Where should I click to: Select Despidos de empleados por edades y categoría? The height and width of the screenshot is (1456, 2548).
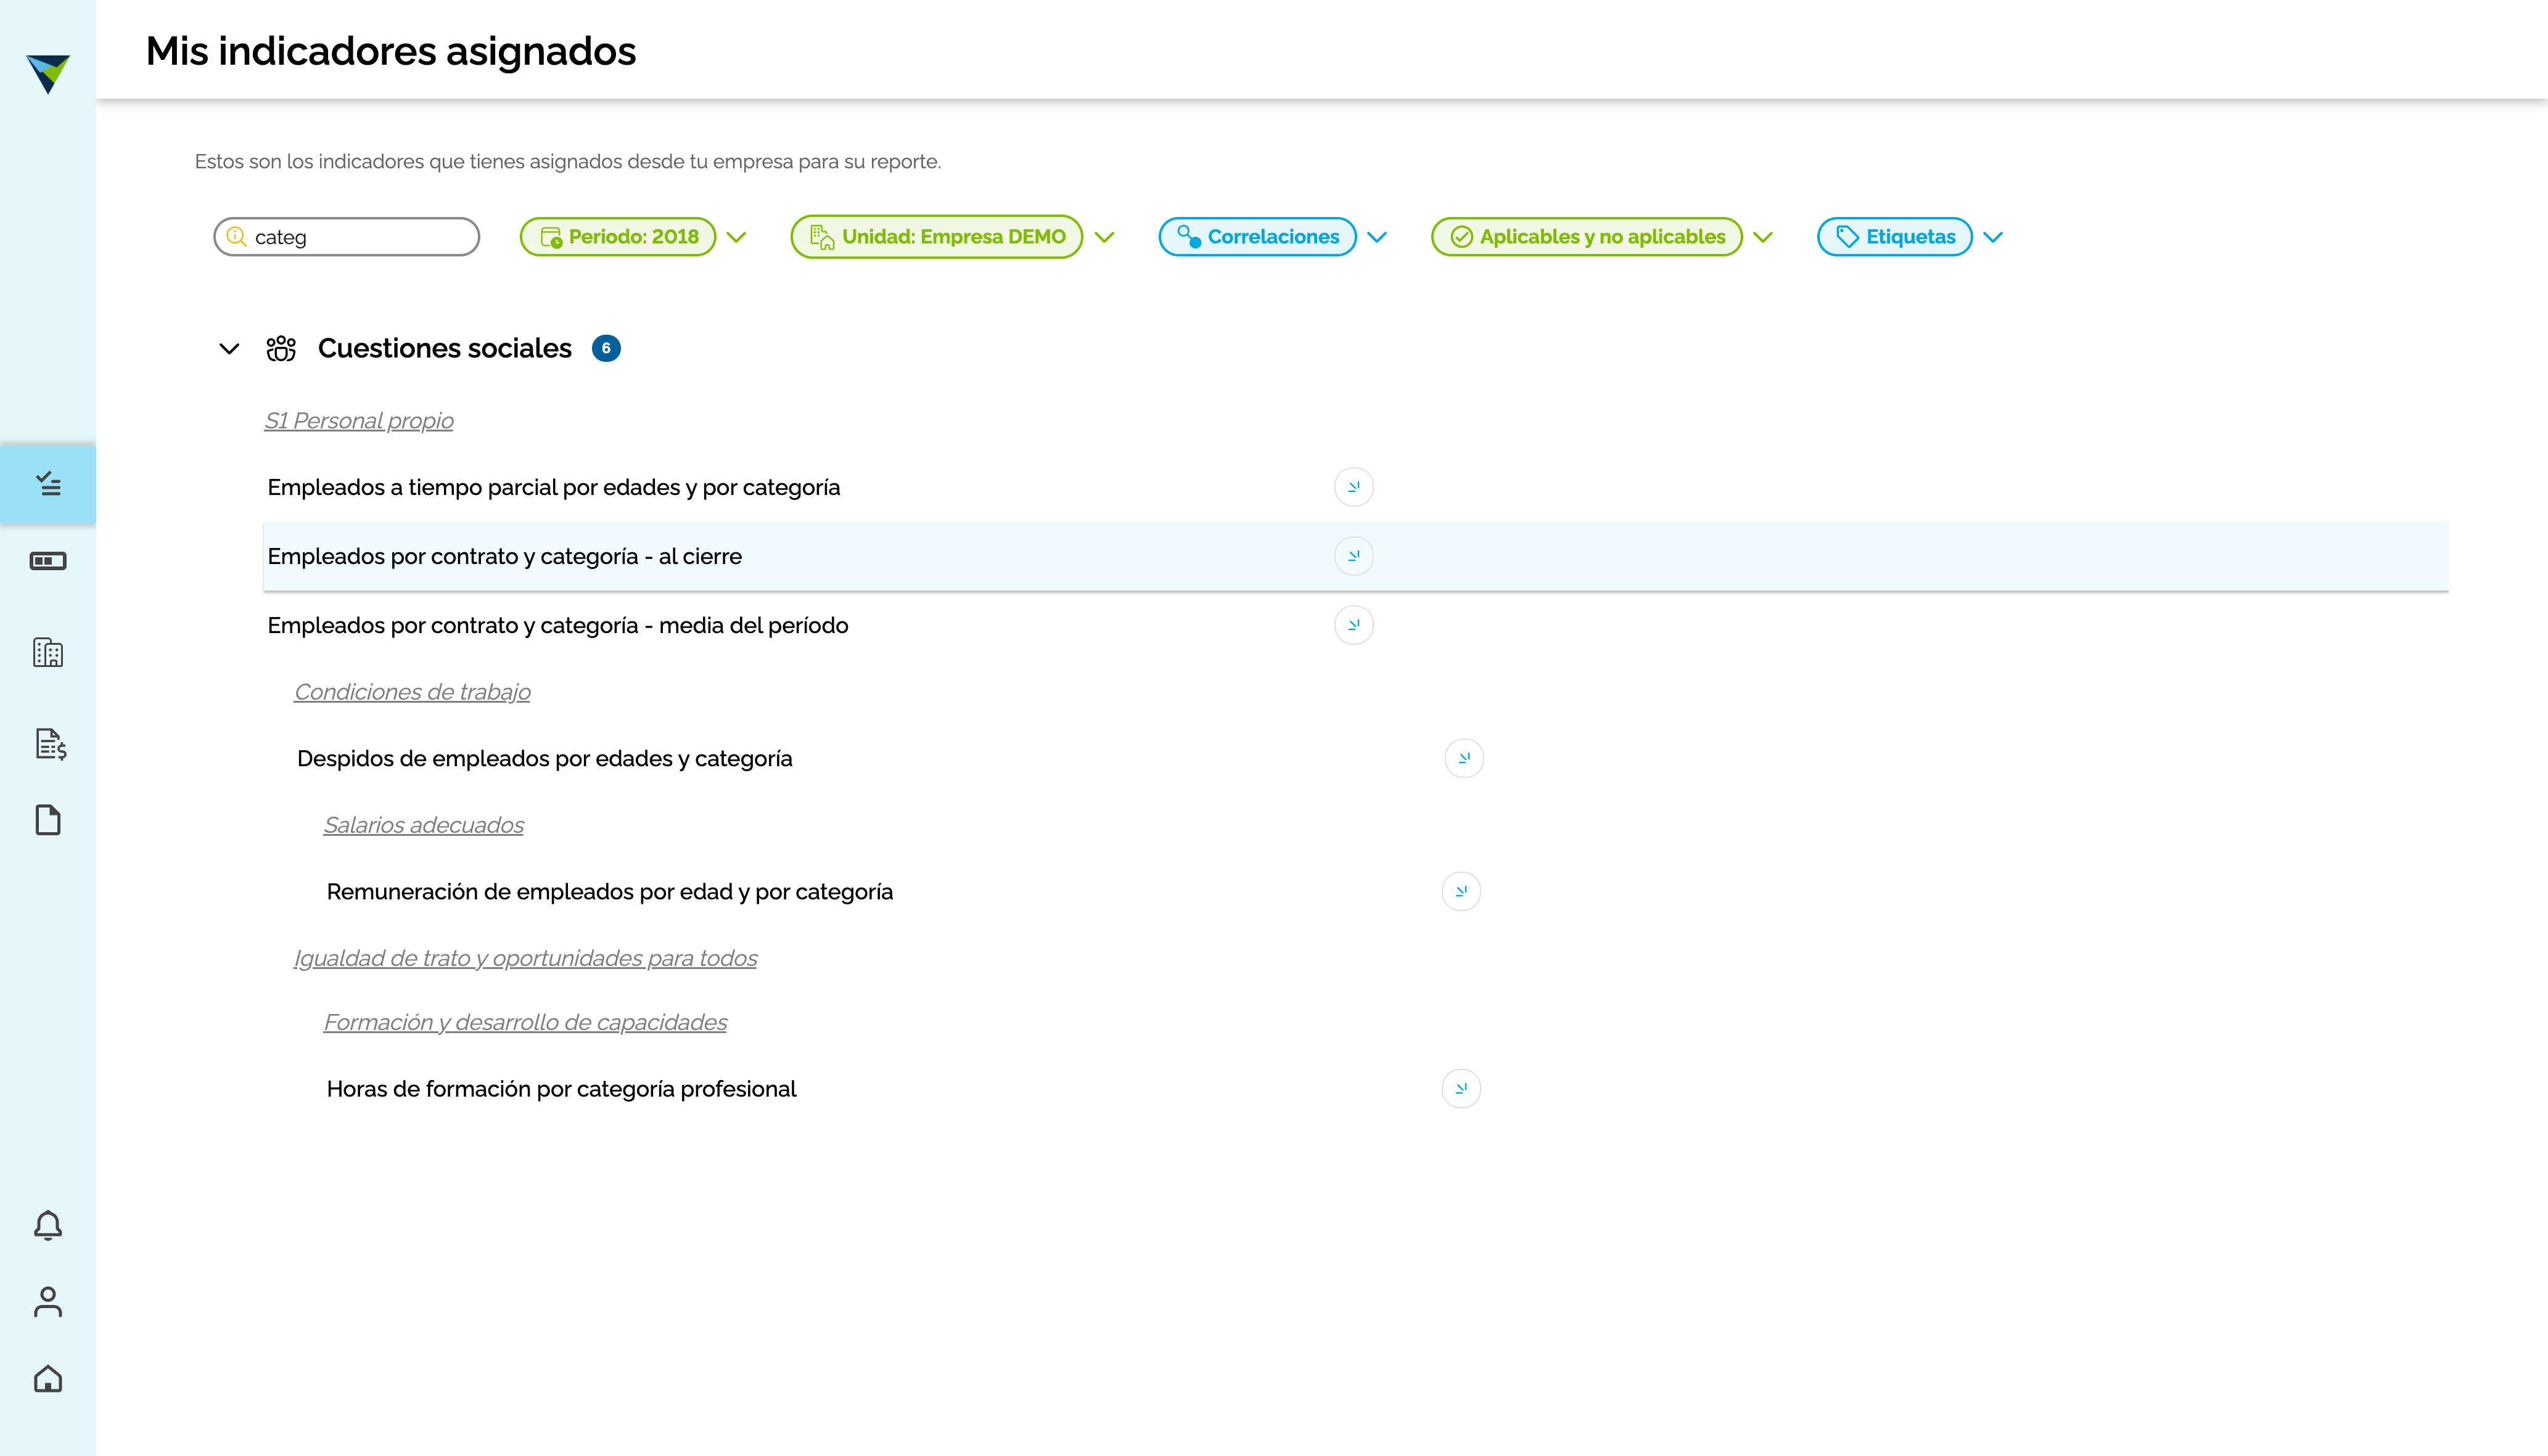point(545,759)
